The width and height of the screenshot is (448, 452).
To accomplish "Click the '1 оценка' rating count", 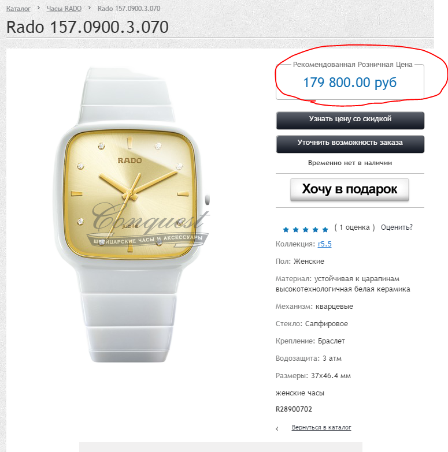I will click(354, 227).
